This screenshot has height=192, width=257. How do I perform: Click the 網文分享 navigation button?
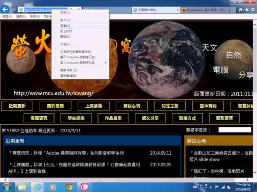coord(150,118)
